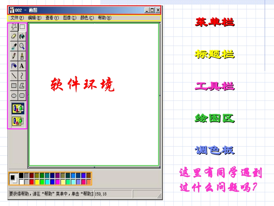The width and height of the screenshot is (274, 206).
Task: Choose the pale yellow swatch
Action: [x=63, y=182]
